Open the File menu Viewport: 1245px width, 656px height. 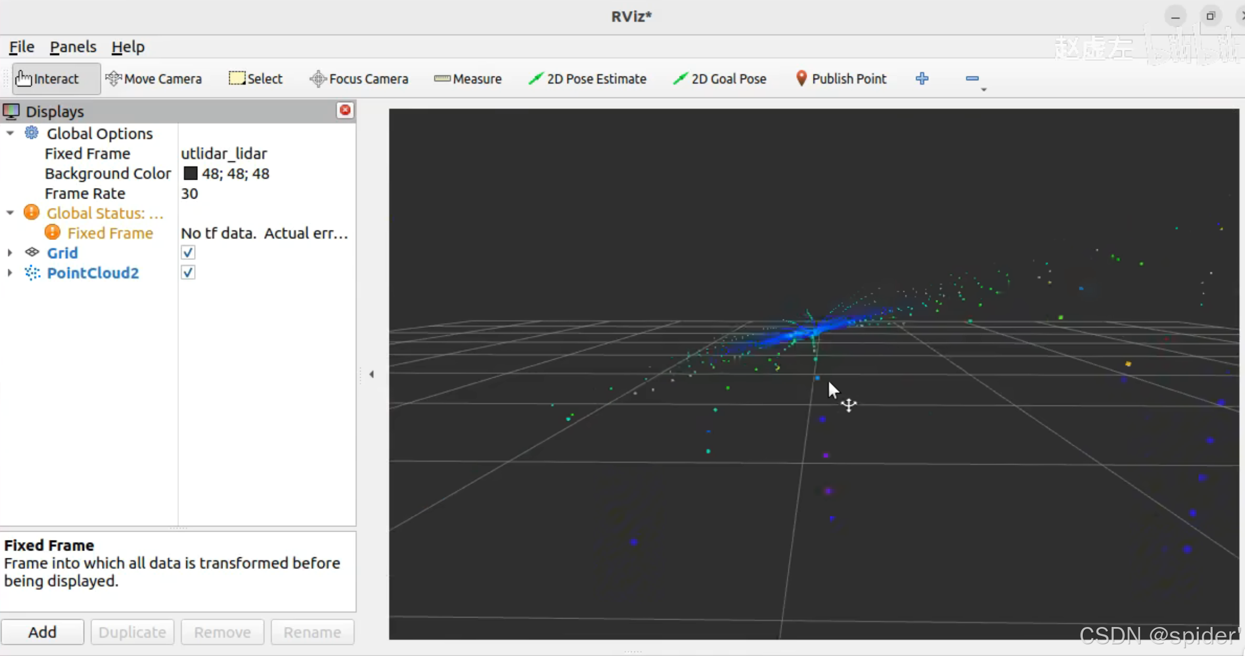coord(22,47)
